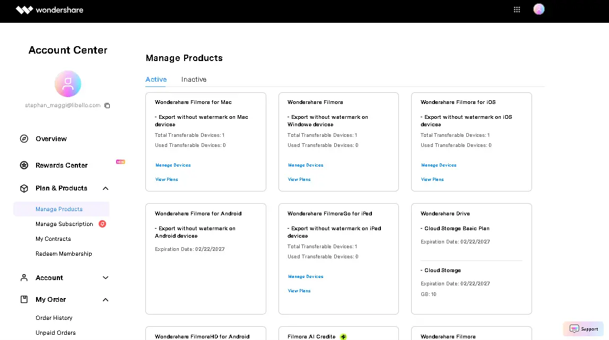Switch to the Inactive tab
Viewport: 609px width, 340px height.
click(x=194, y=79)
